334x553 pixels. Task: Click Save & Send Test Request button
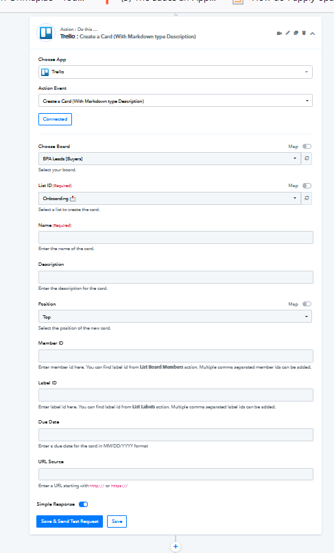69,521
